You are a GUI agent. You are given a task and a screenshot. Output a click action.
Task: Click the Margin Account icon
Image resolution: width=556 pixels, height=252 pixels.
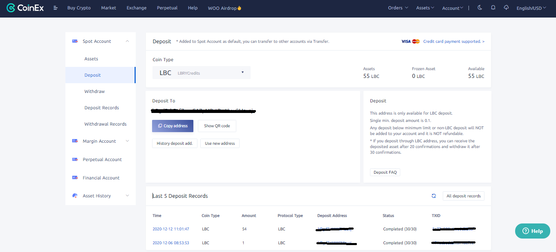[x=75, y=141]
